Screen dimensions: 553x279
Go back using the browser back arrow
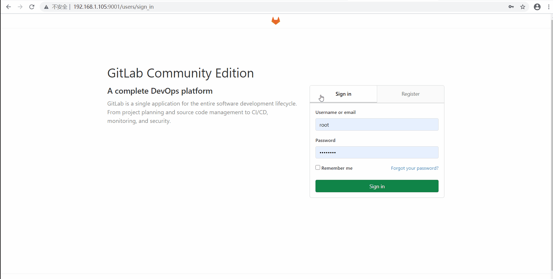pos(8,7)
